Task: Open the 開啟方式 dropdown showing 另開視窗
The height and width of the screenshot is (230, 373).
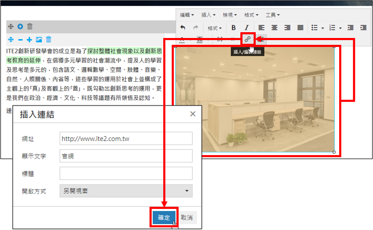Action: pos(126,191)
